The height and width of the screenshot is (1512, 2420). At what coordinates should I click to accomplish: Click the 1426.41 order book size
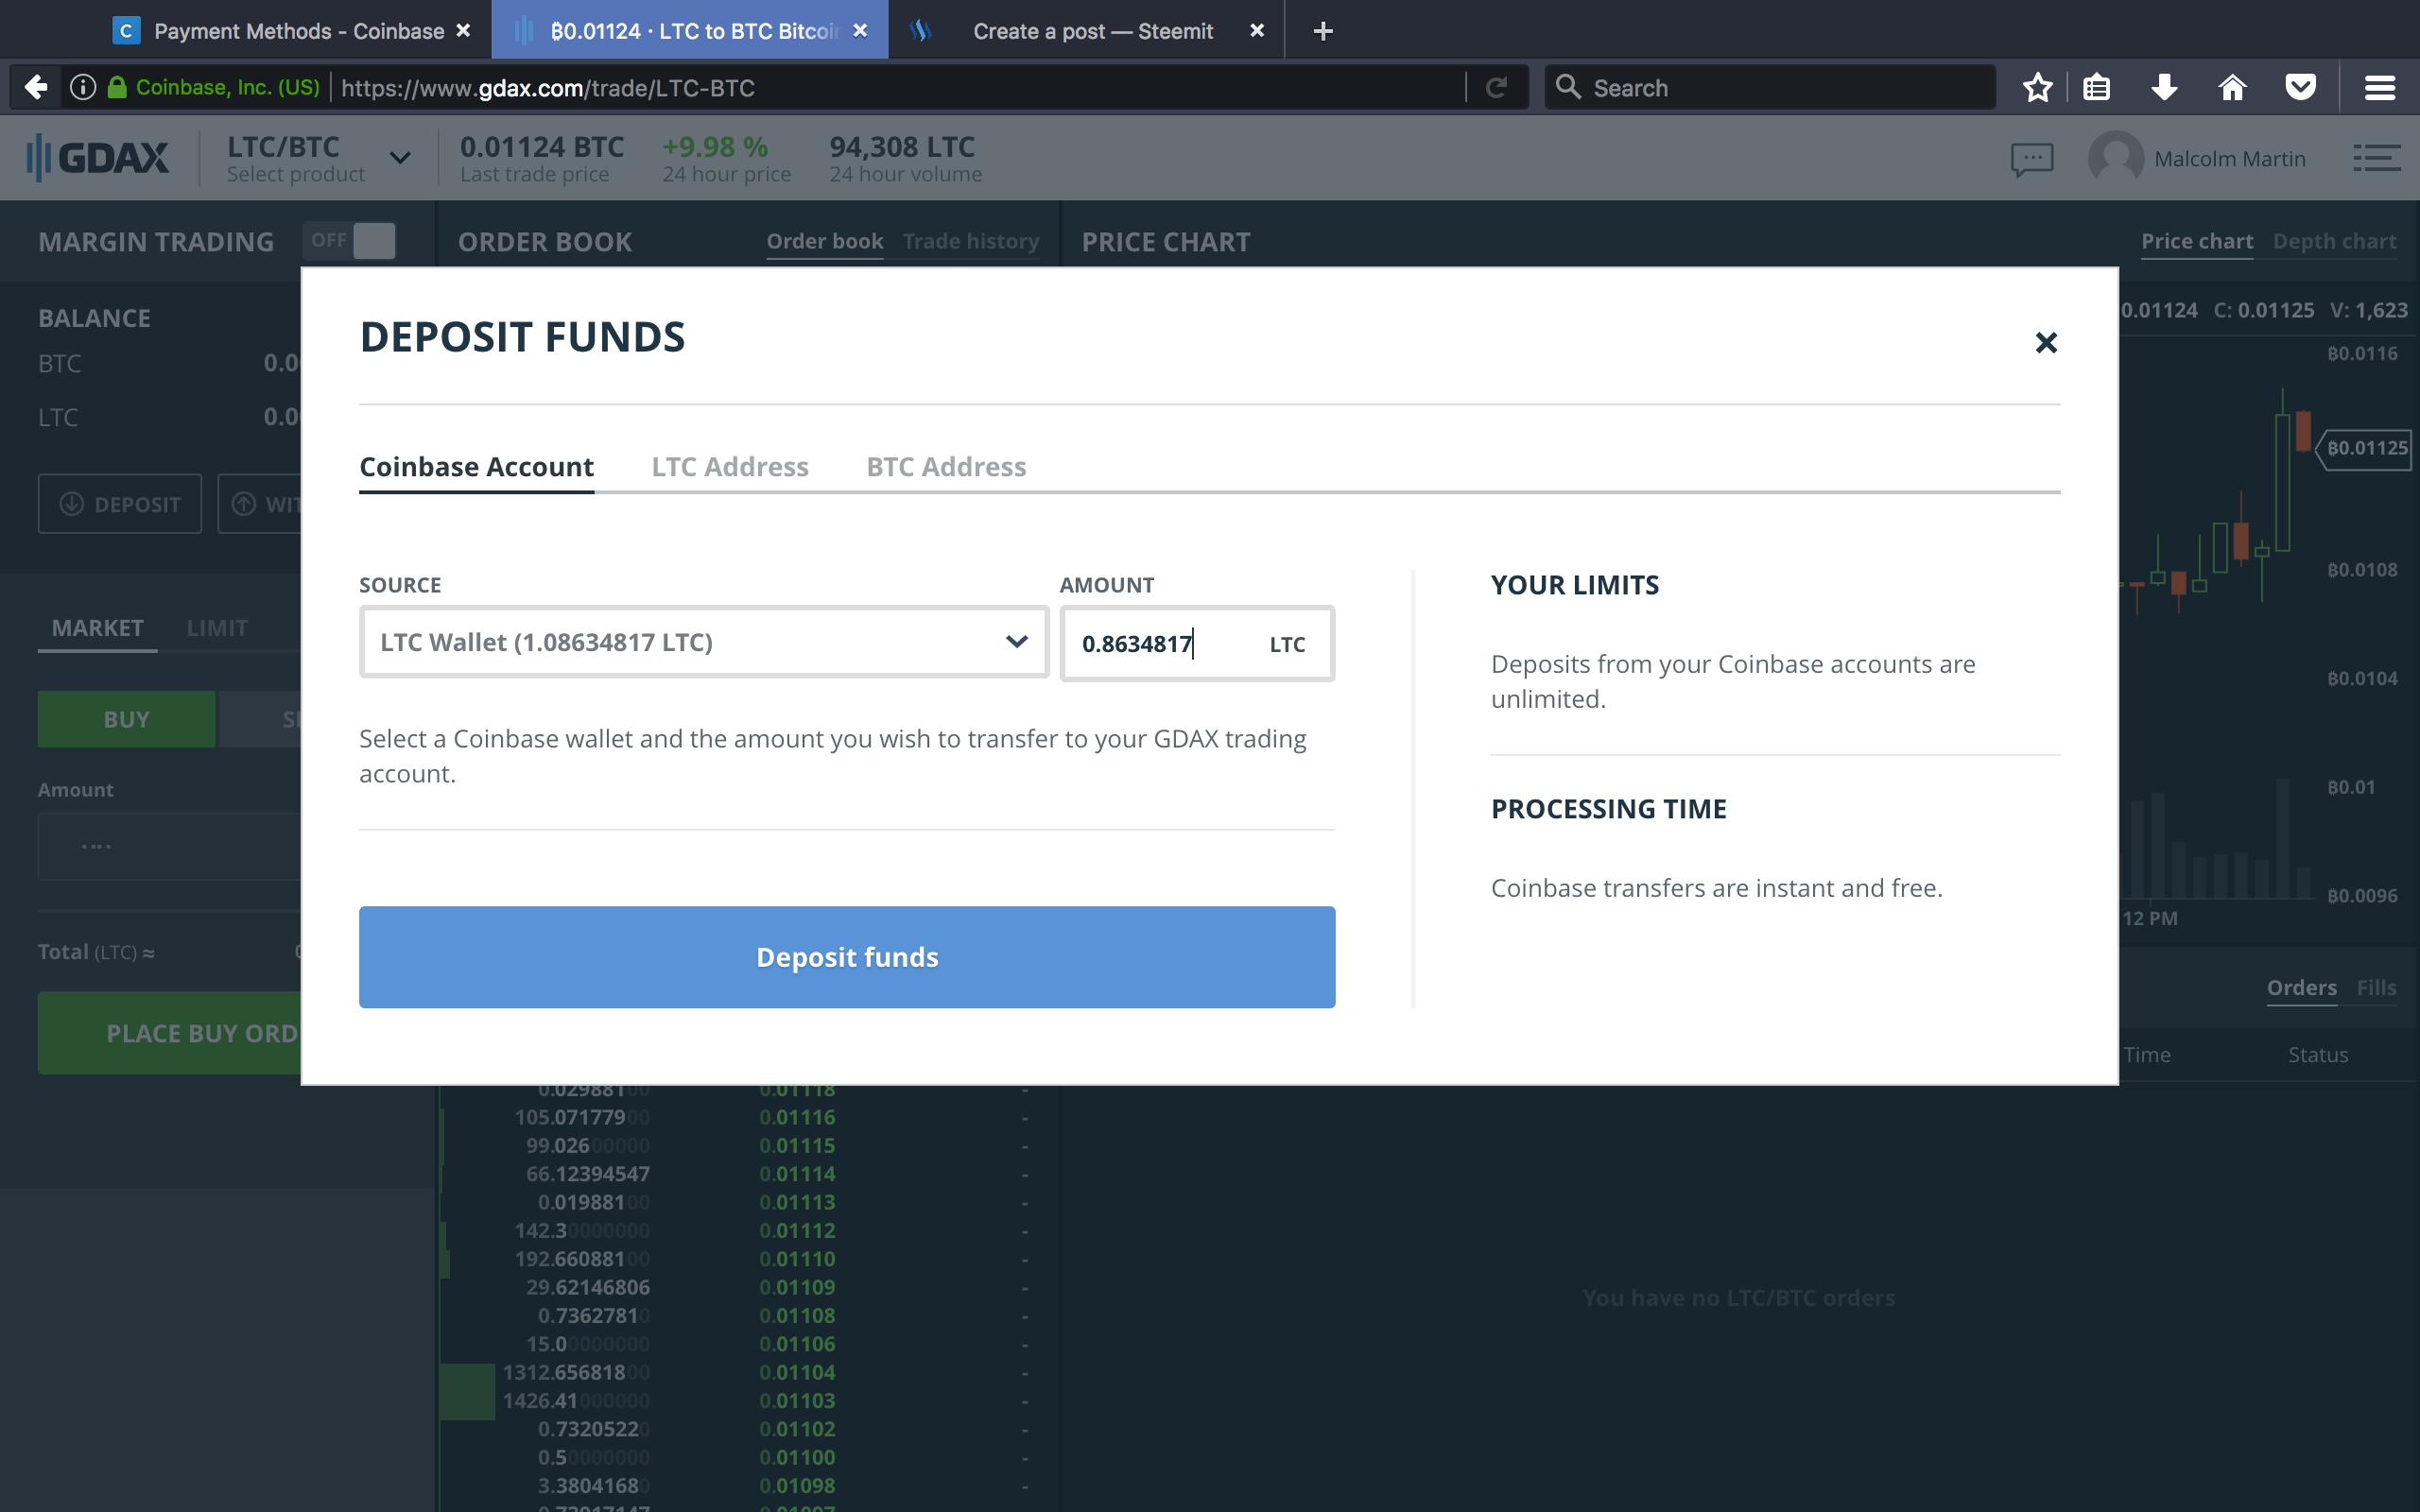click(576, 1401)
